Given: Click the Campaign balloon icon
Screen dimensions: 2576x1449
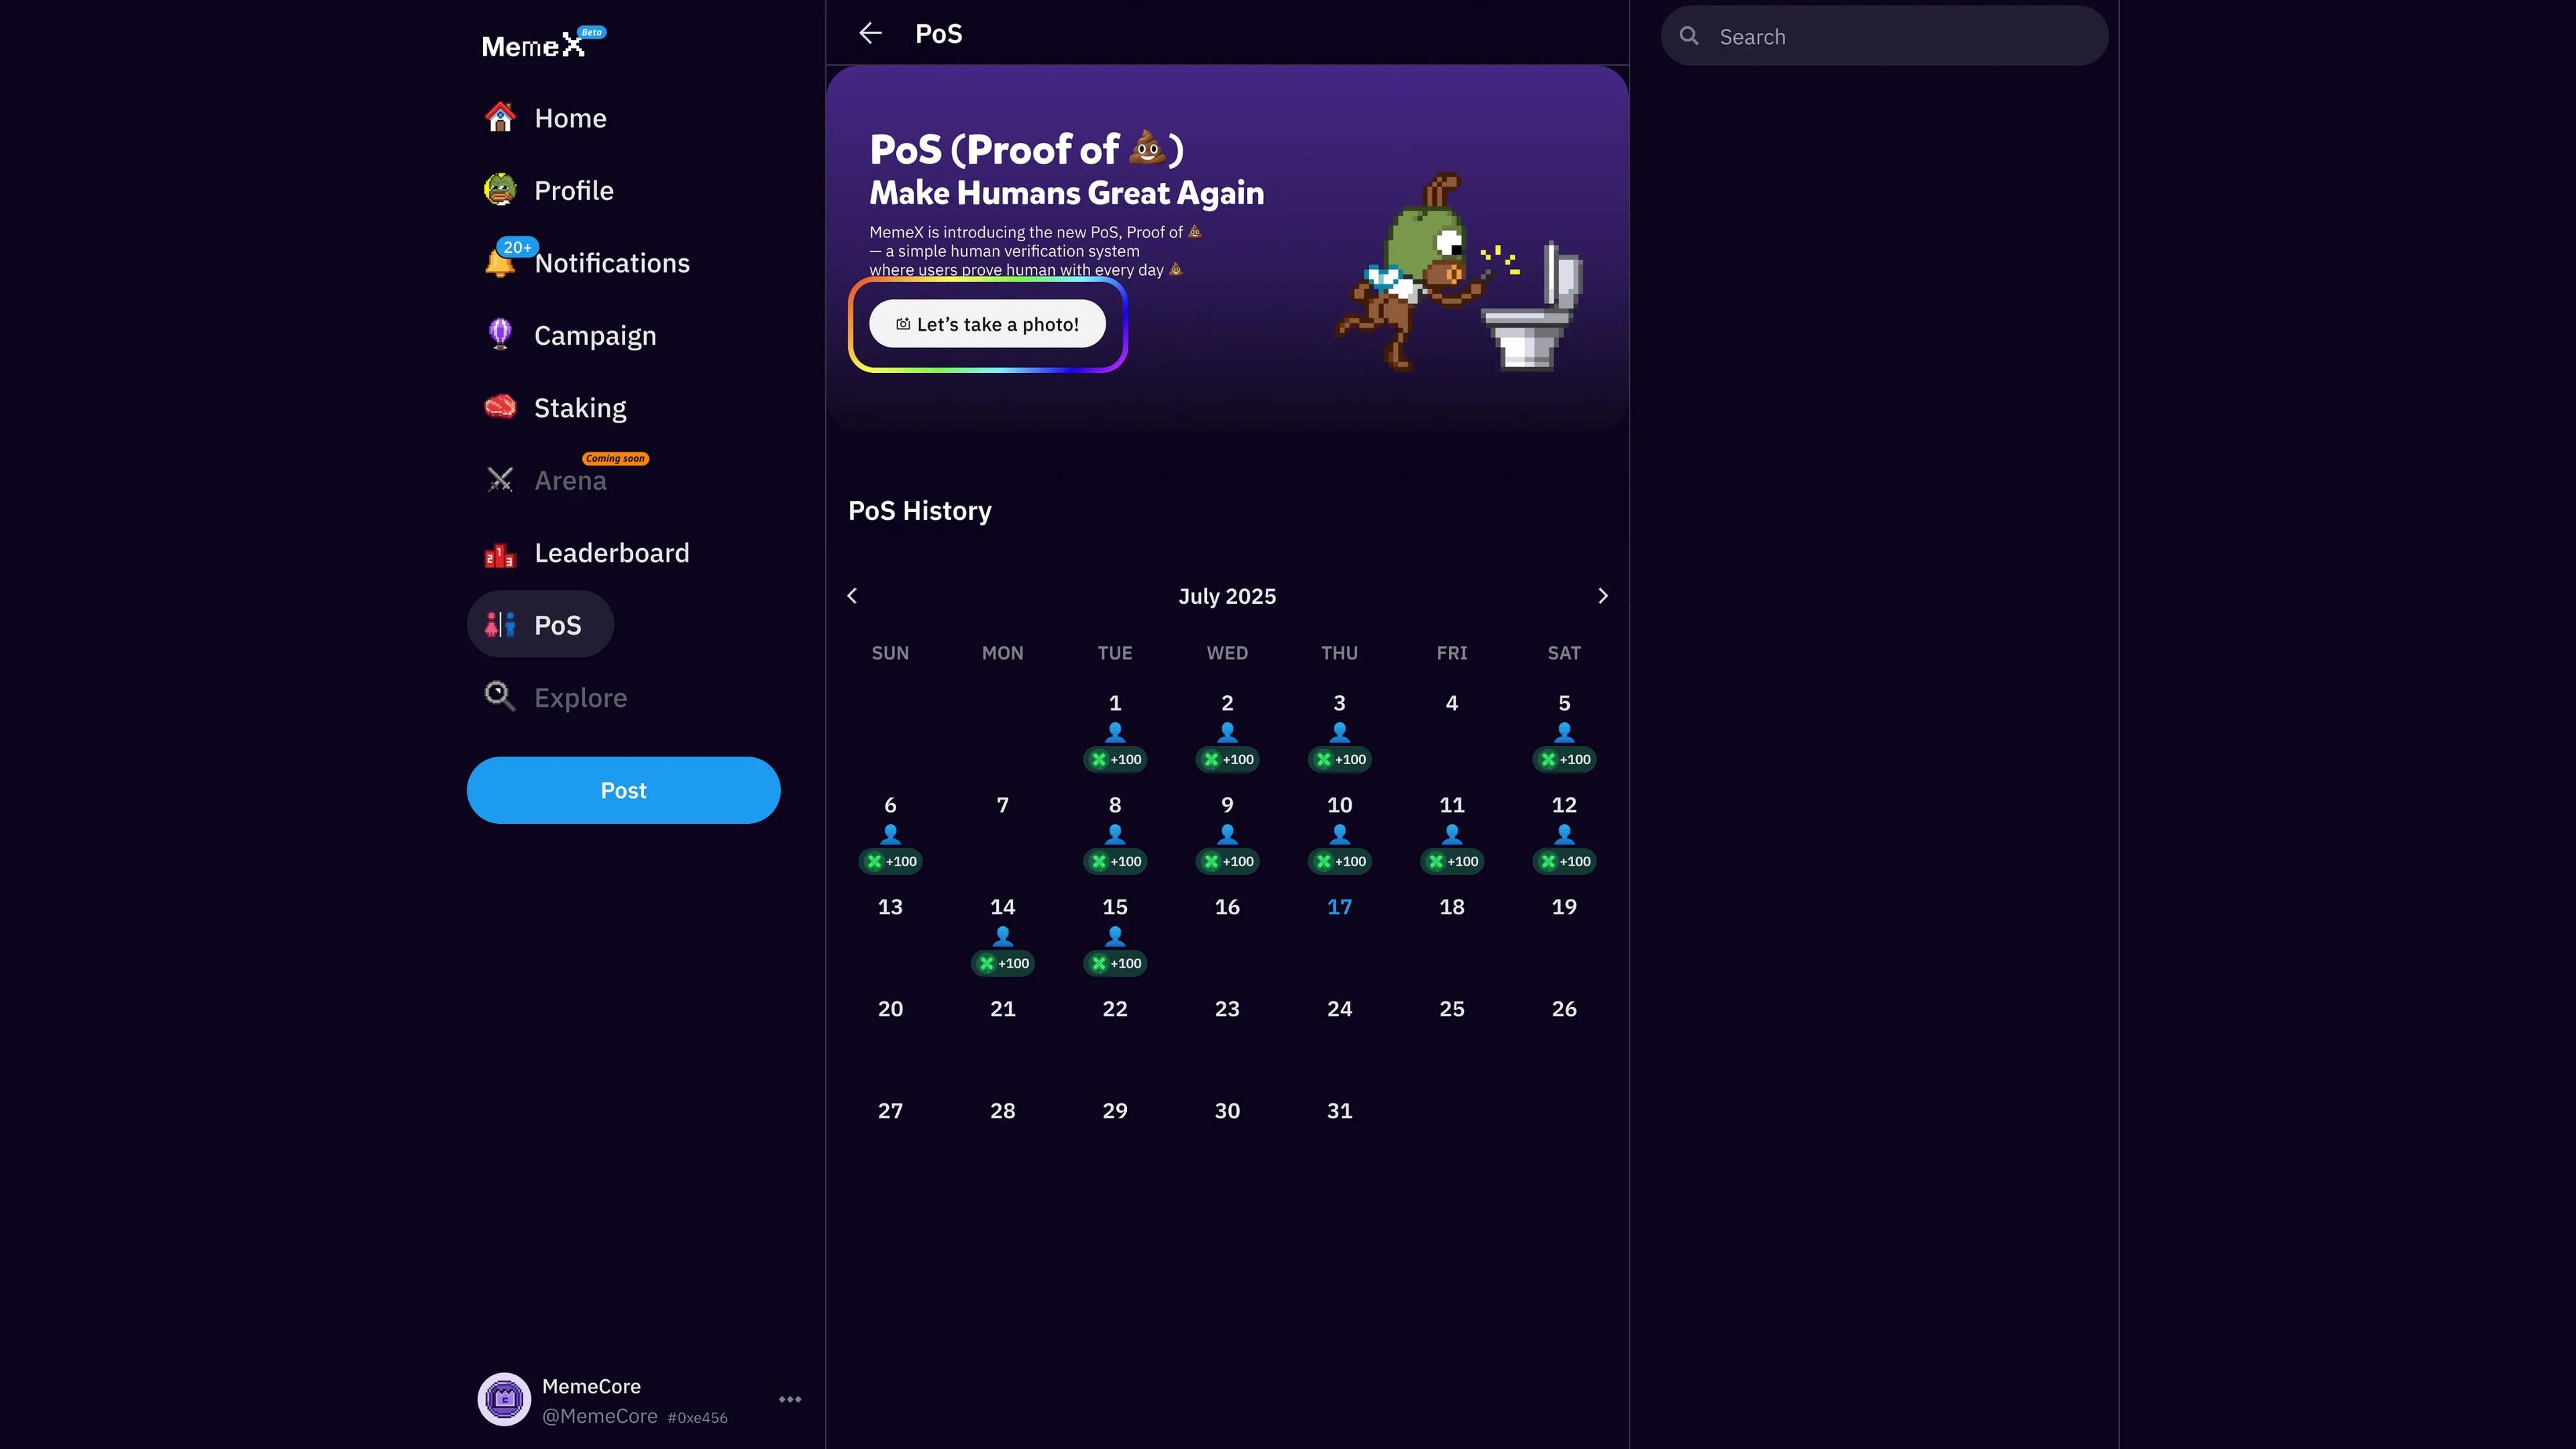Looking at the screenshot, I should tap(500, 335).
